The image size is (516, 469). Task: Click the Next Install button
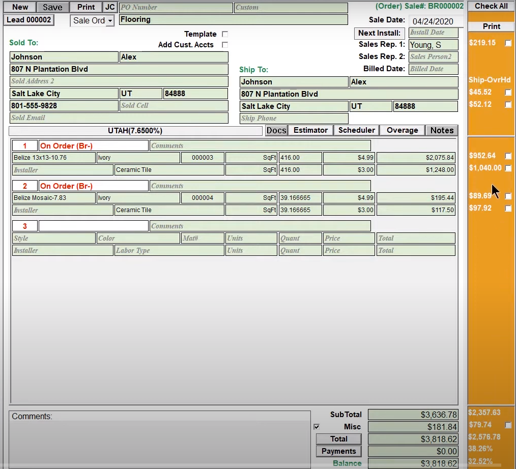click(379, 33)
